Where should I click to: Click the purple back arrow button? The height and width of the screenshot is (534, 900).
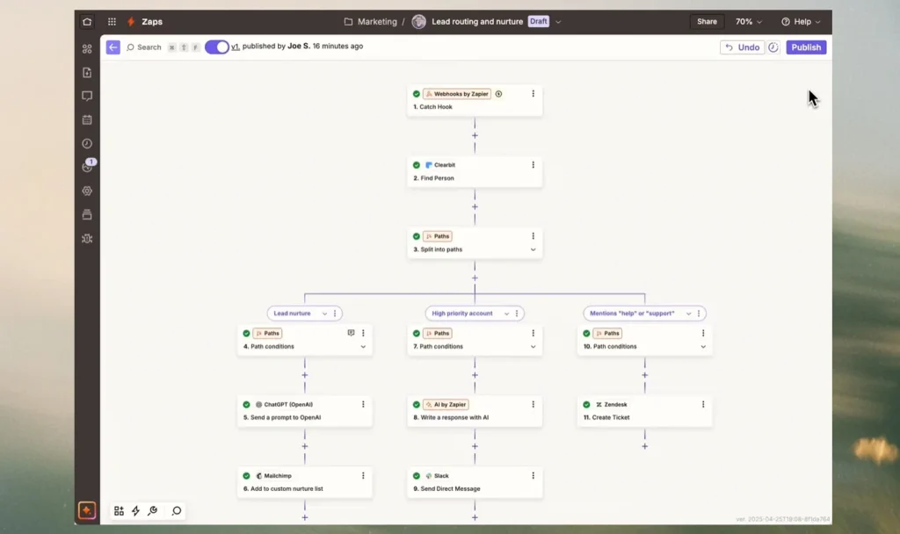(x=113, y=47)
